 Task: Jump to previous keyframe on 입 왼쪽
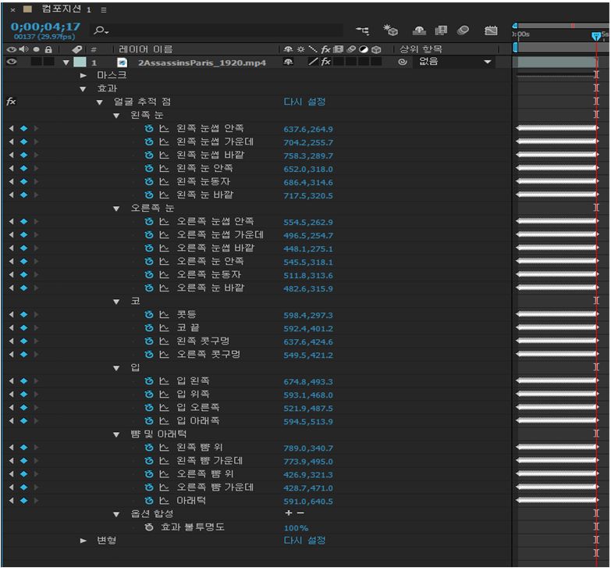(11, 381)
